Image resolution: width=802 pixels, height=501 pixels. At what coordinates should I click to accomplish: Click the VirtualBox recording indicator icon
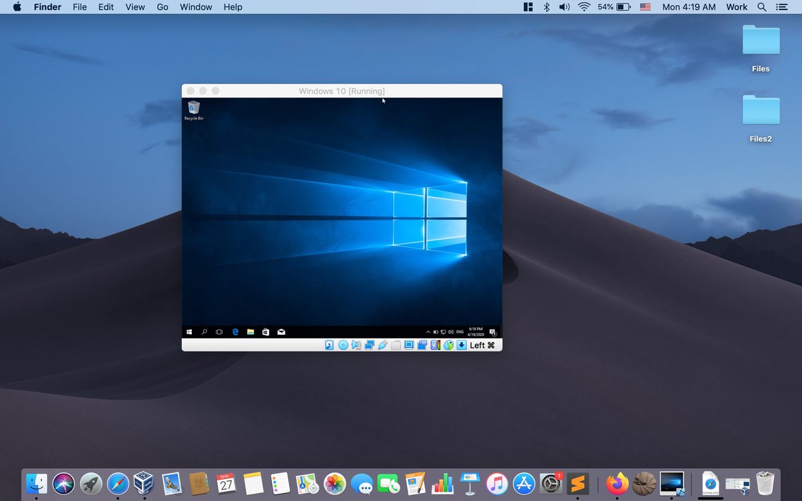click(x=422, y=345)
